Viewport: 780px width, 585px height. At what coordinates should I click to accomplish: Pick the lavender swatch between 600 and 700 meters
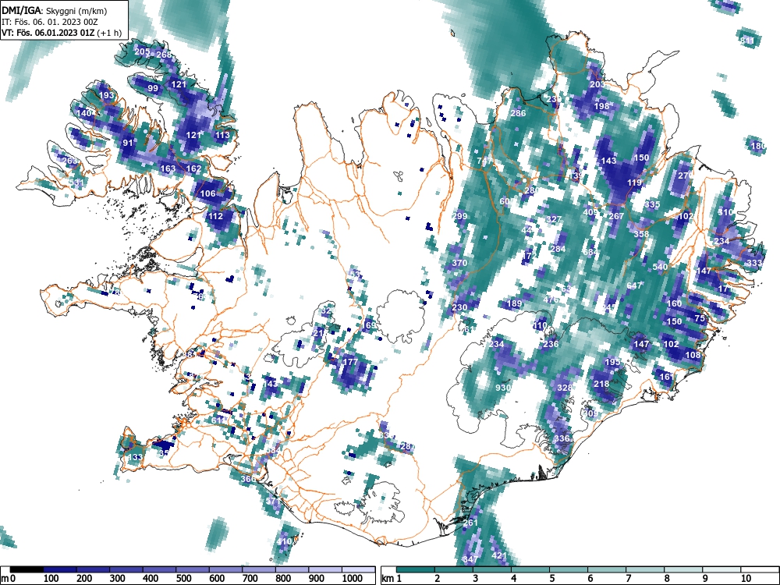[x=226, y=569]
